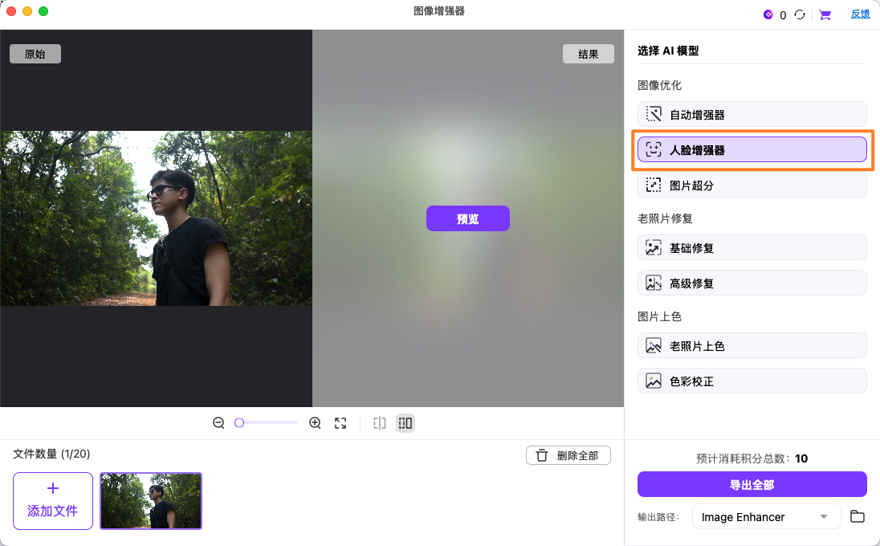Select the 图片超分 upscaling model
This screenshot has height=546, width=880.
pos(752,185)
